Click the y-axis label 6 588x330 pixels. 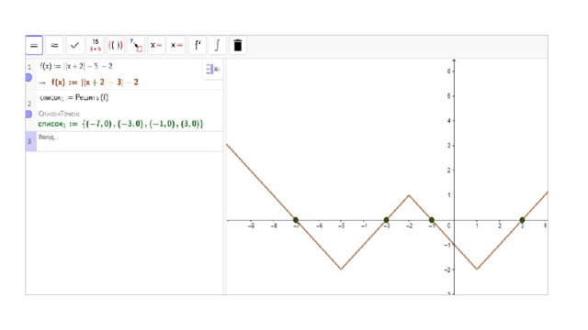(449, 71)
